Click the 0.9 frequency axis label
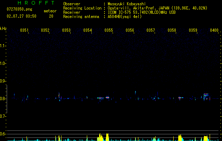222x141 pixels. (x=3, y=81)
